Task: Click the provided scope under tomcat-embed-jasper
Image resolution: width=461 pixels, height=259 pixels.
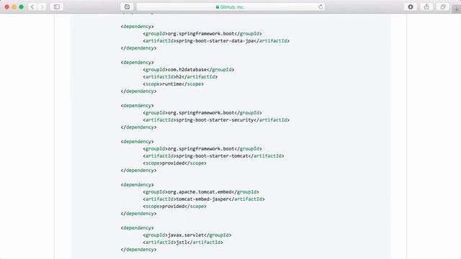Action: coord(174,206)
